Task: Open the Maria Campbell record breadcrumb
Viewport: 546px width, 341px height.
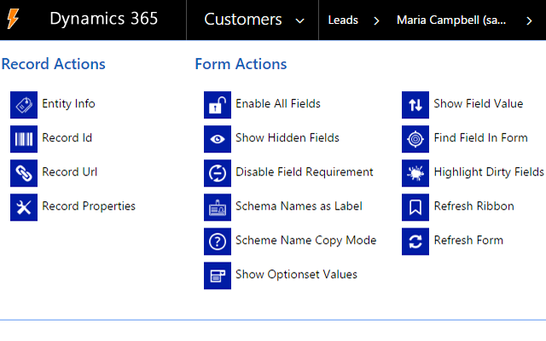Action: pyautogui.click(x=453, y=20)
